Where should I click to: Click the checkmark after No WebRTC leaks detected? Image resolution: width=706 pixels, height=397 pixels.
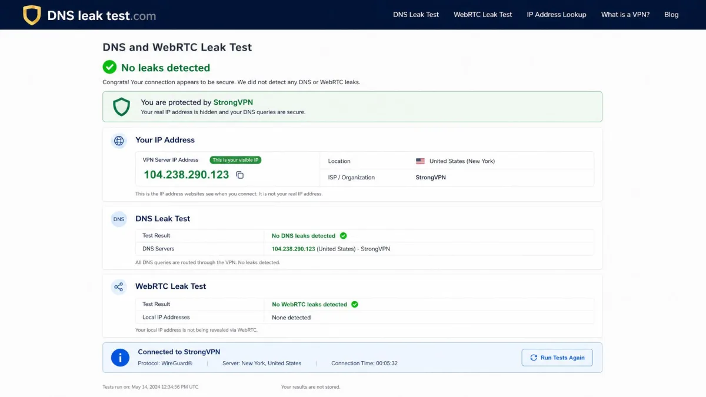tap(355, 304)
